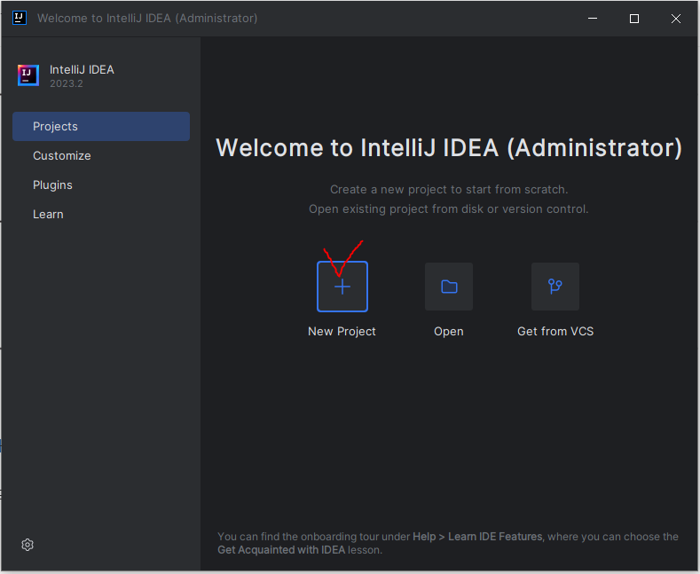The image size is (700, 574).
Task: Select the Projects tab
Action: click(x=101, y=126)
